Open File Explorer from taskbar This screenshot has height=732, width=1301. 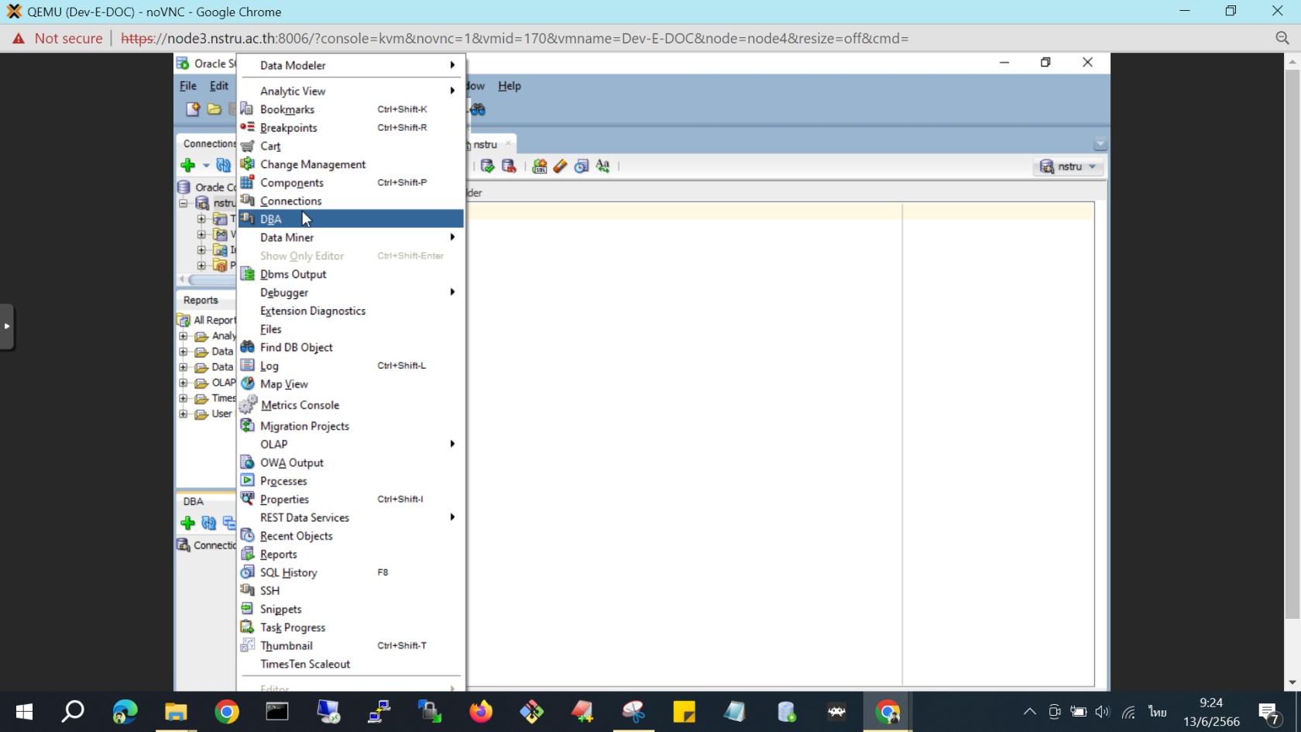click(176, 712)
